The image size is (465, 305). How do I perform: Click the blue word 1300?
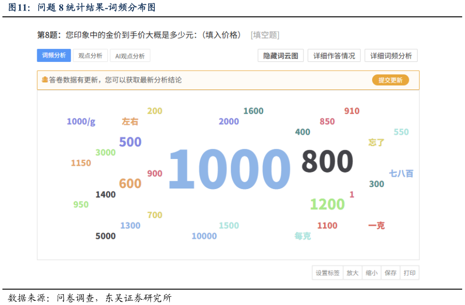[x=130, y=225]
